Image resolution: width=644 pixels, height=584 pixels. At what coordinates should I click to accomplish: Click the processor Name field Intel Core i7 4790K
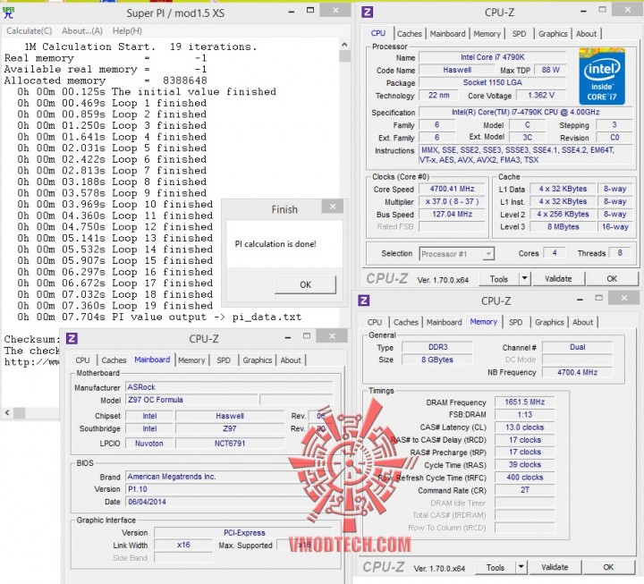[x=492, y=57]
